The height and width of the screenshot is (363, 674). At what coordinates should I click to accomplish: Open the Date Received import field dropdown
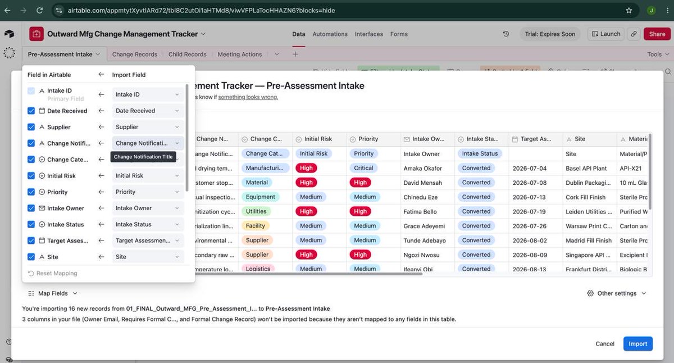pos(148,111)
